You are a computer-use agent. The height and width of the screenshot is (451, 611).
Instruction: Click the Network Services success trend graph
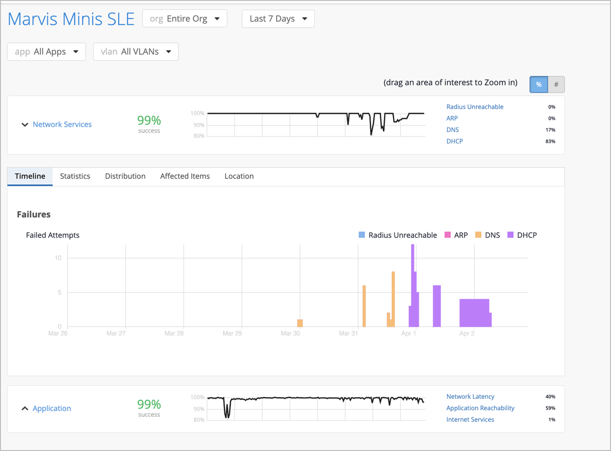pyautogui.click(x=316, y=125)
